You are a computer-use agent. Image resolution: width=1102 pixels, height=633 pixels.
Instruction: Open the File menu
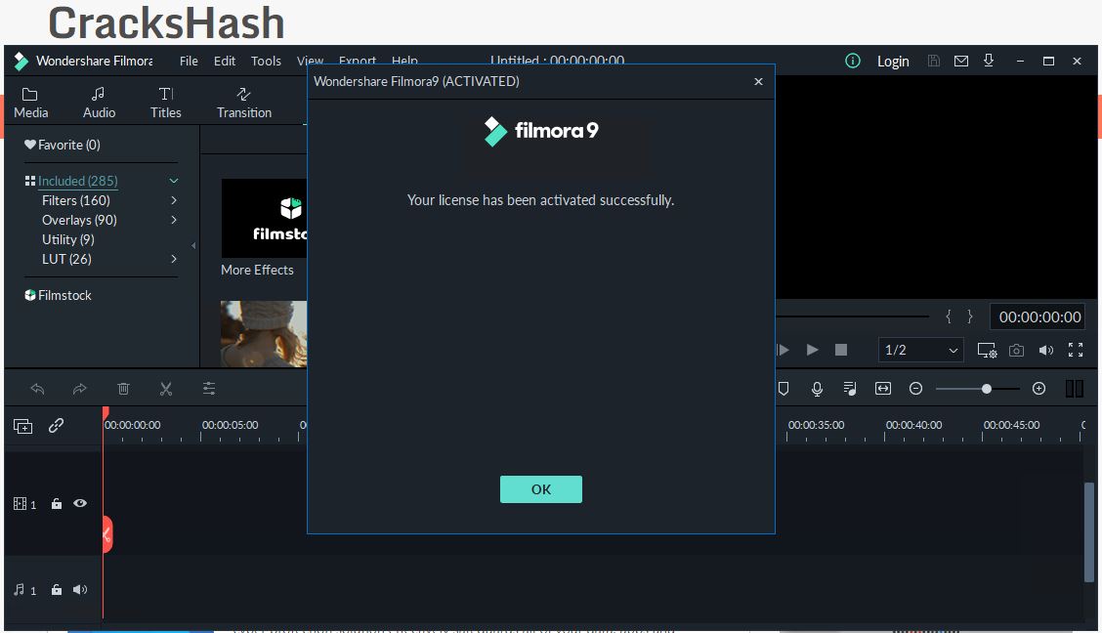pos(189,62)
